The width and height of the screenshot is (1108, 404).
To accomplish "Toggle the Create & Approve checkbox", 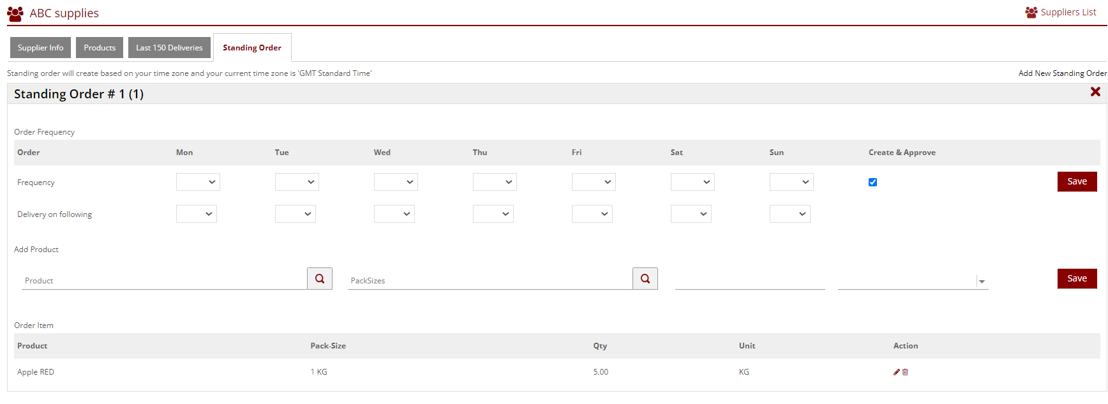I will click(872, 183).
